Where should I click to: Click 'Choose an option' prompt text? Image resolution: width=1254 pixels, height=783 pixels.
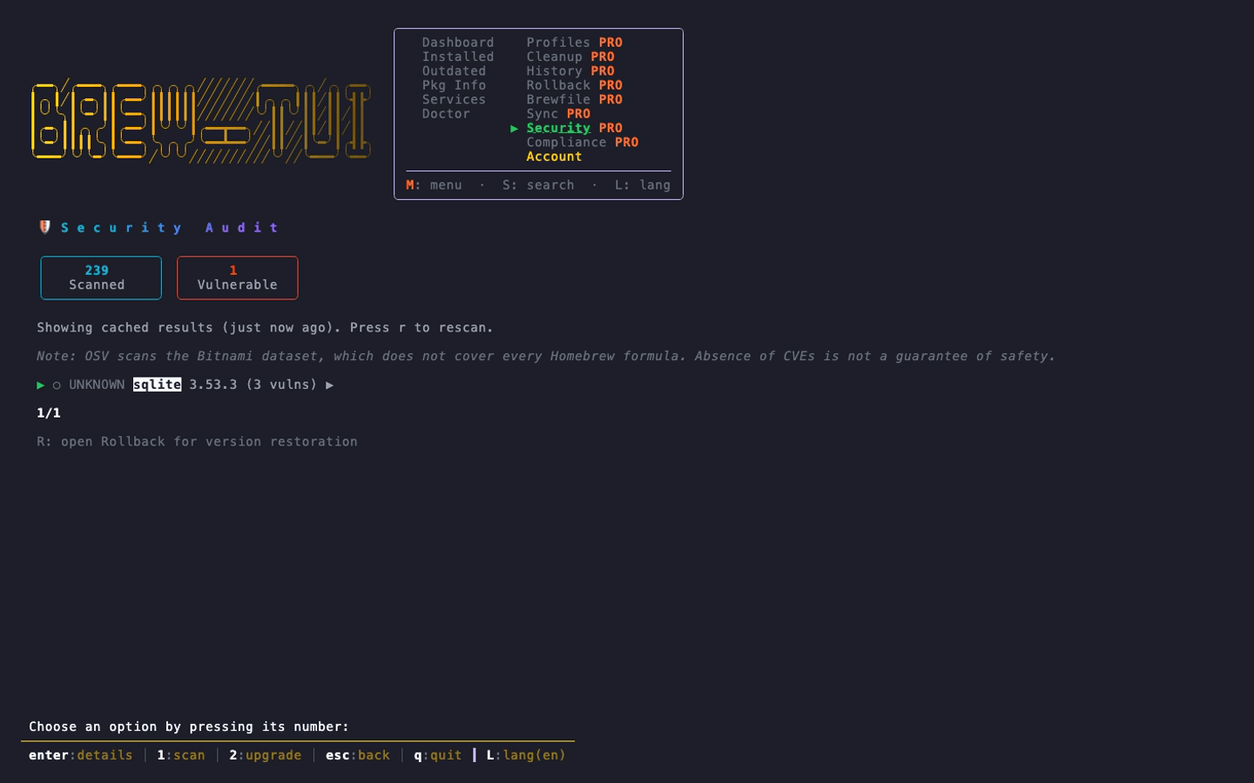point(189,726)
